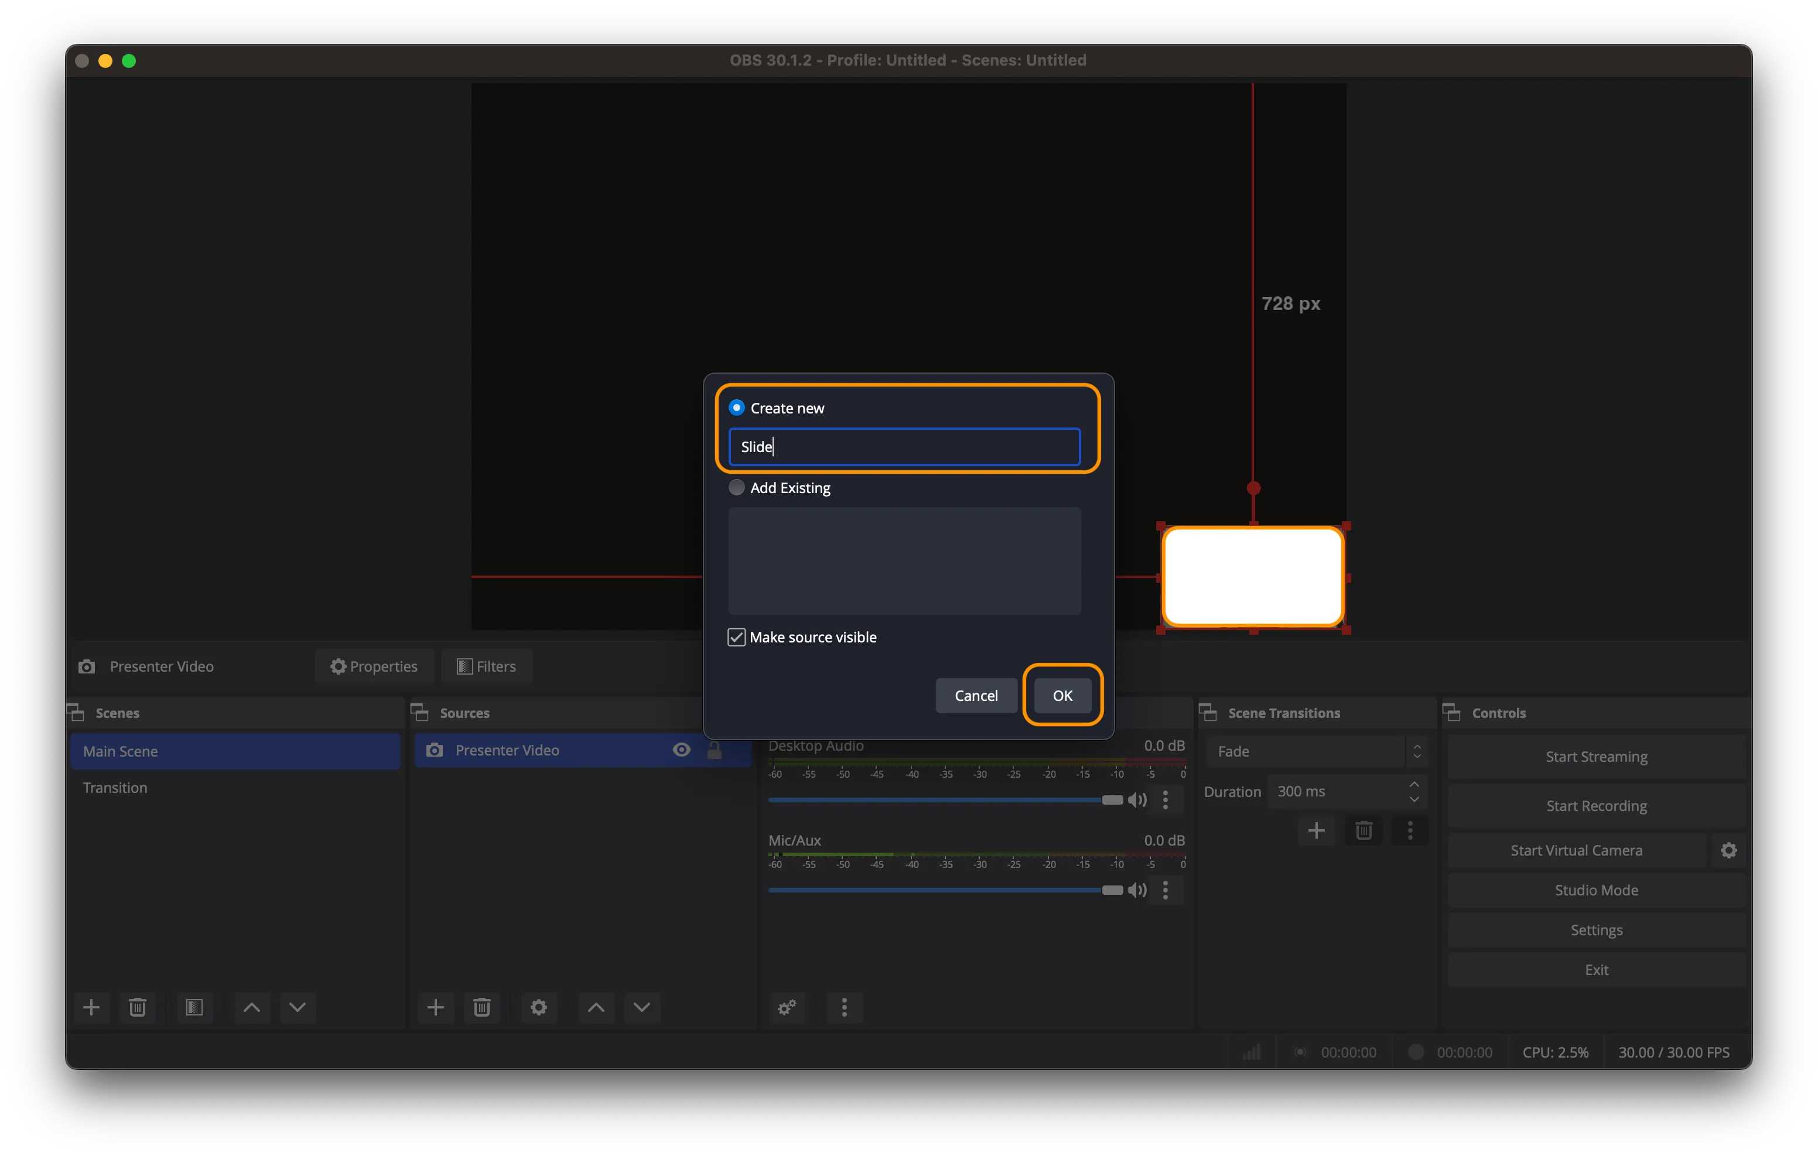Click network signal bars status icon
This screenshot has width=1818, height=1156.
pyautogui.click(x=1252, y=1052)
